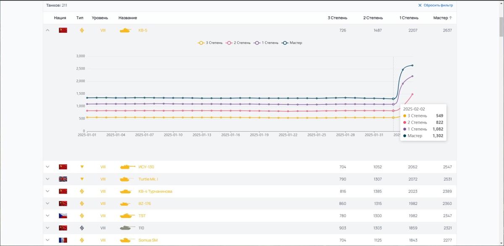The width and height of the screenshot is (504, 246).
Task: Click the Czech flag in TST row
Action: click(63, 216)
